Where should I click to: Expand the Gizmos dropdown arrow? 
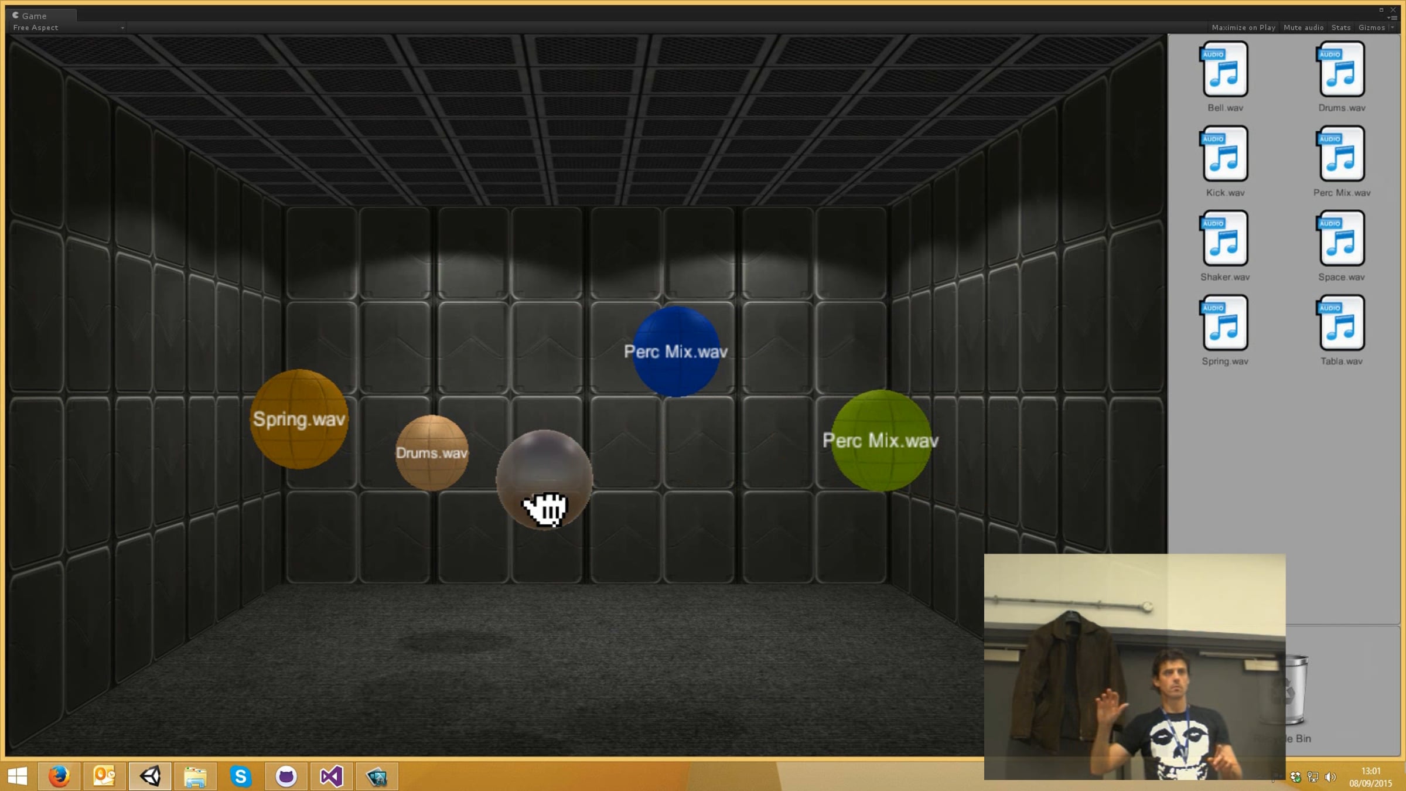(x=1393, y=28)
